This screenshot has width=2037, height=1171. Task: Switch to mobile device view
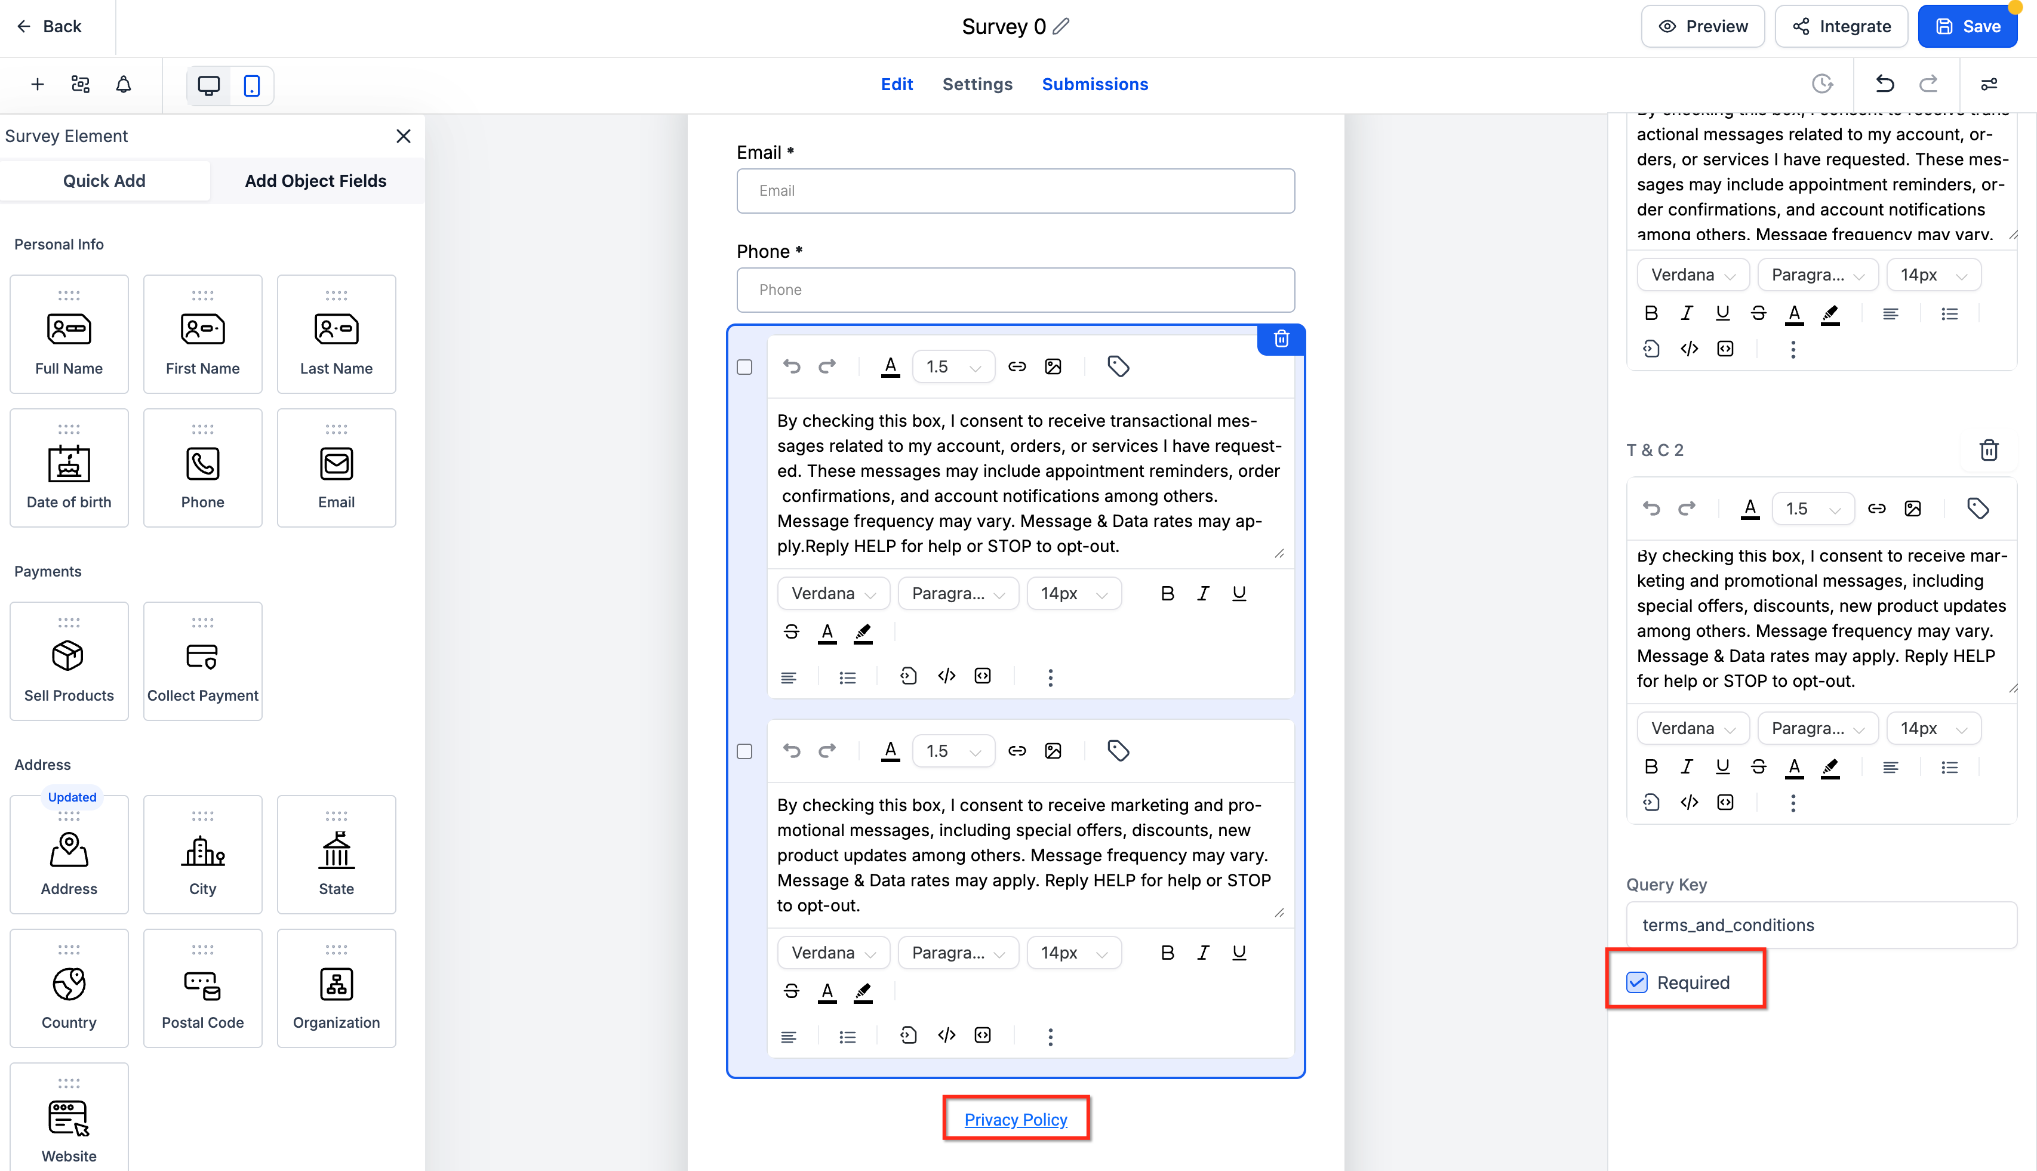click(x=252, y=85)
